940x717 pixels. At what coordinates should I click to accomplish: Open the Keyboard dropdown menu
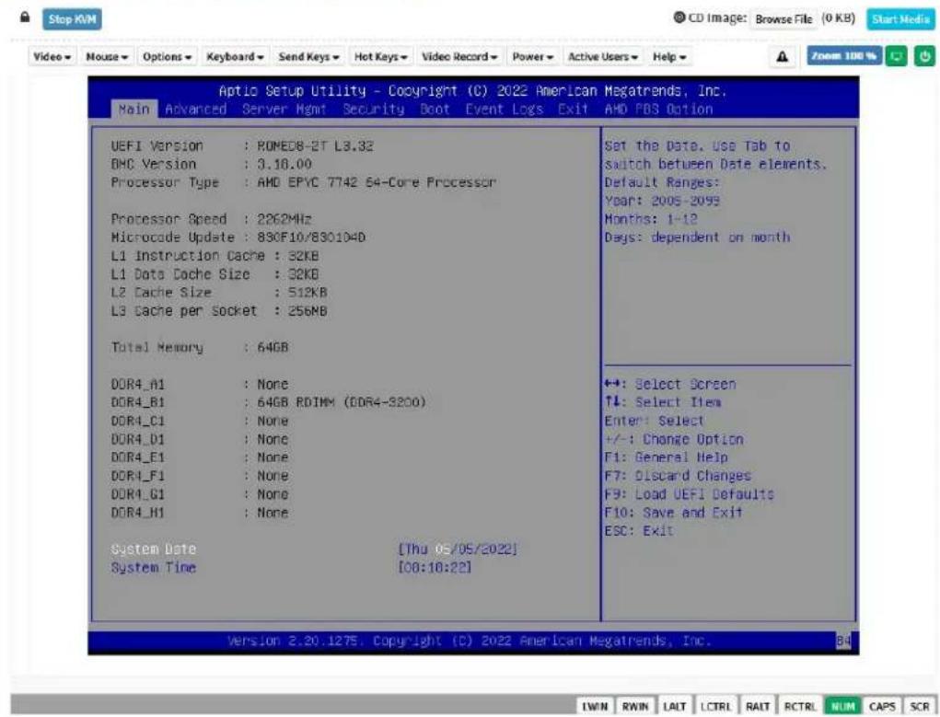point(235,56)
